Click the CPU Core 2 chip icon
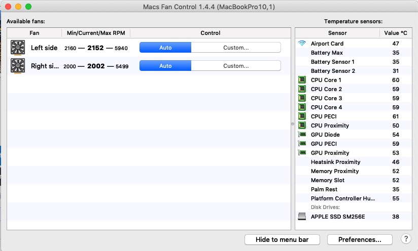This screenshot has height=251, width=418. click(x=302, y=89)
